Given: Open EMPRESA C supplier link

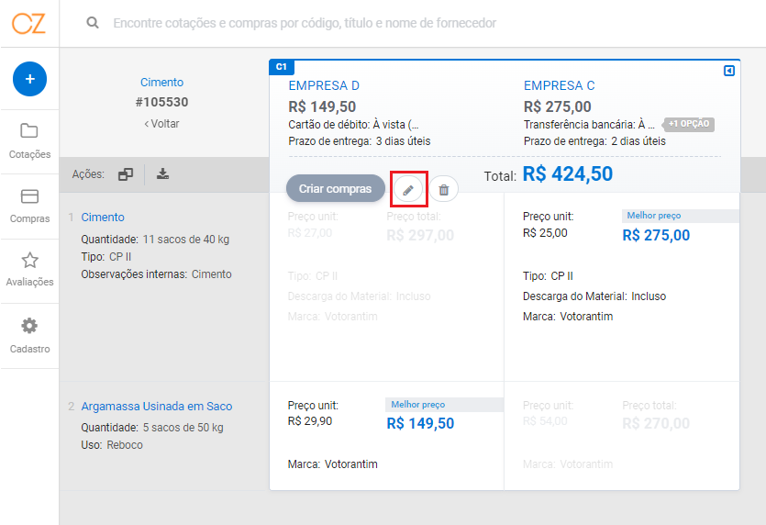Looking at the screenshot, I should (x=559, y=85).
